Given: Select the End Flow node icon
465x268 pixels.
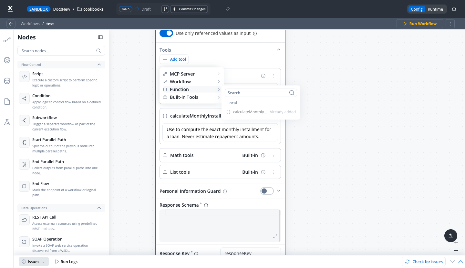Looking at the screenshot, I should tap(24, 186).
